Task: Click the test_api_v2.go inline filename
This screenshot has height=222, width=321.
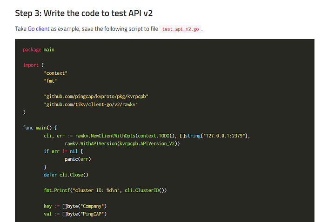Action: tap(181, 29)
